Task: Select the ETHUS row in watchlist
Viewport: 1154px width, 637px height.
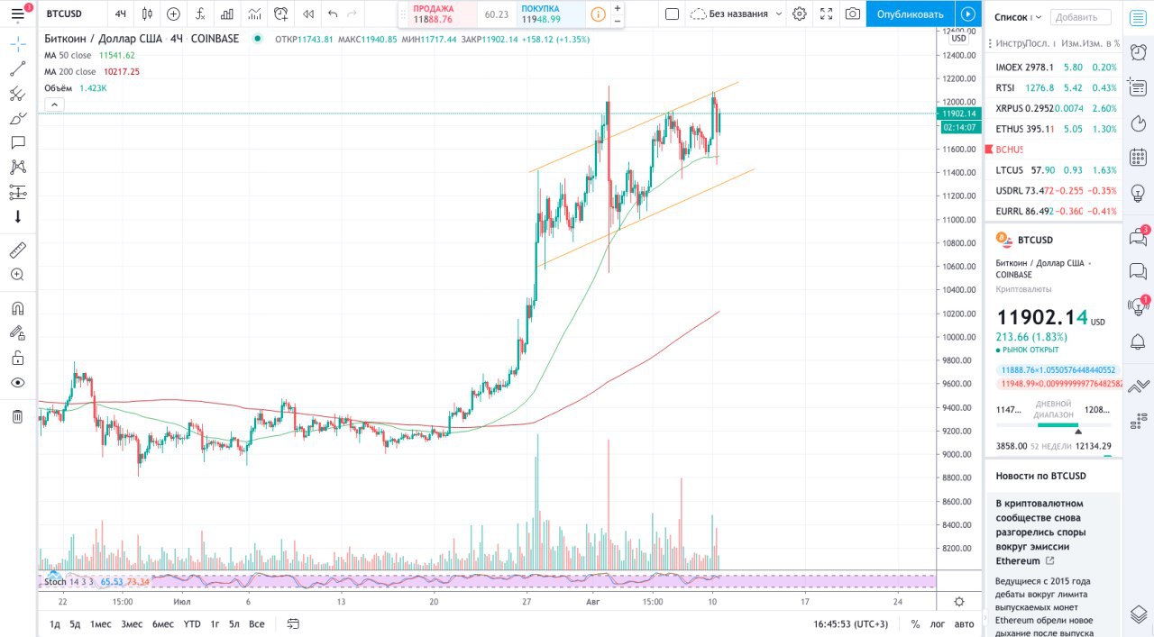Action: tap(1056, 129)
